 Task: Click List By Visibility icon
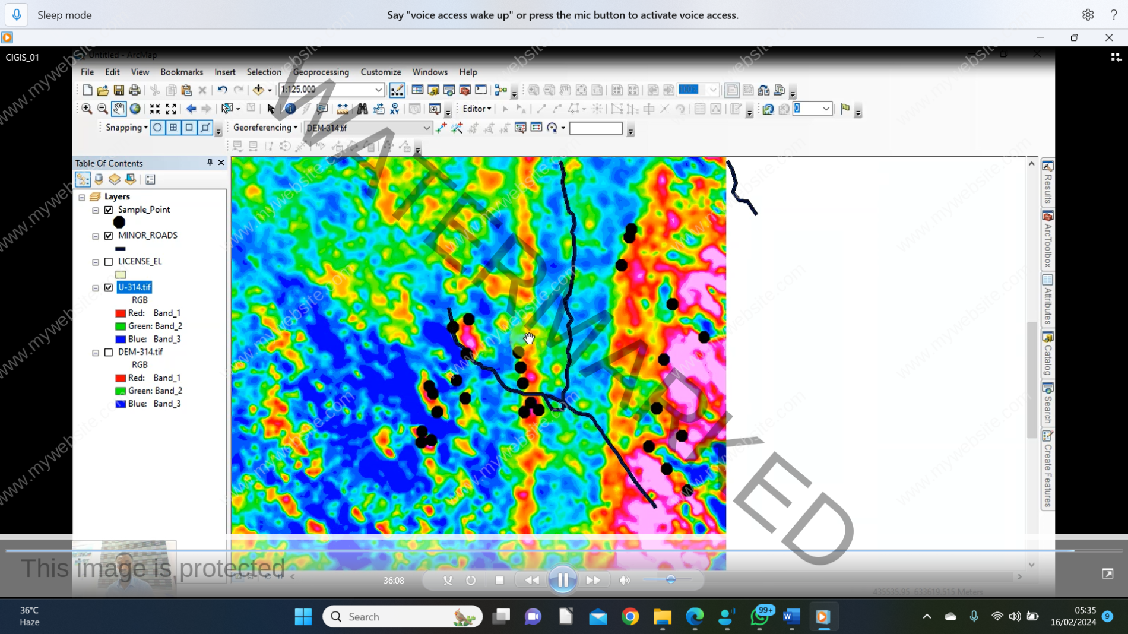[115, 179]
